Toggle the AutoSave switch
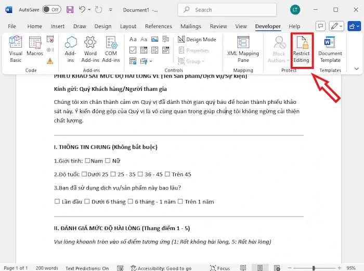Image resolution: width=364 pixels, height=271 pixels. click(51, 9)
